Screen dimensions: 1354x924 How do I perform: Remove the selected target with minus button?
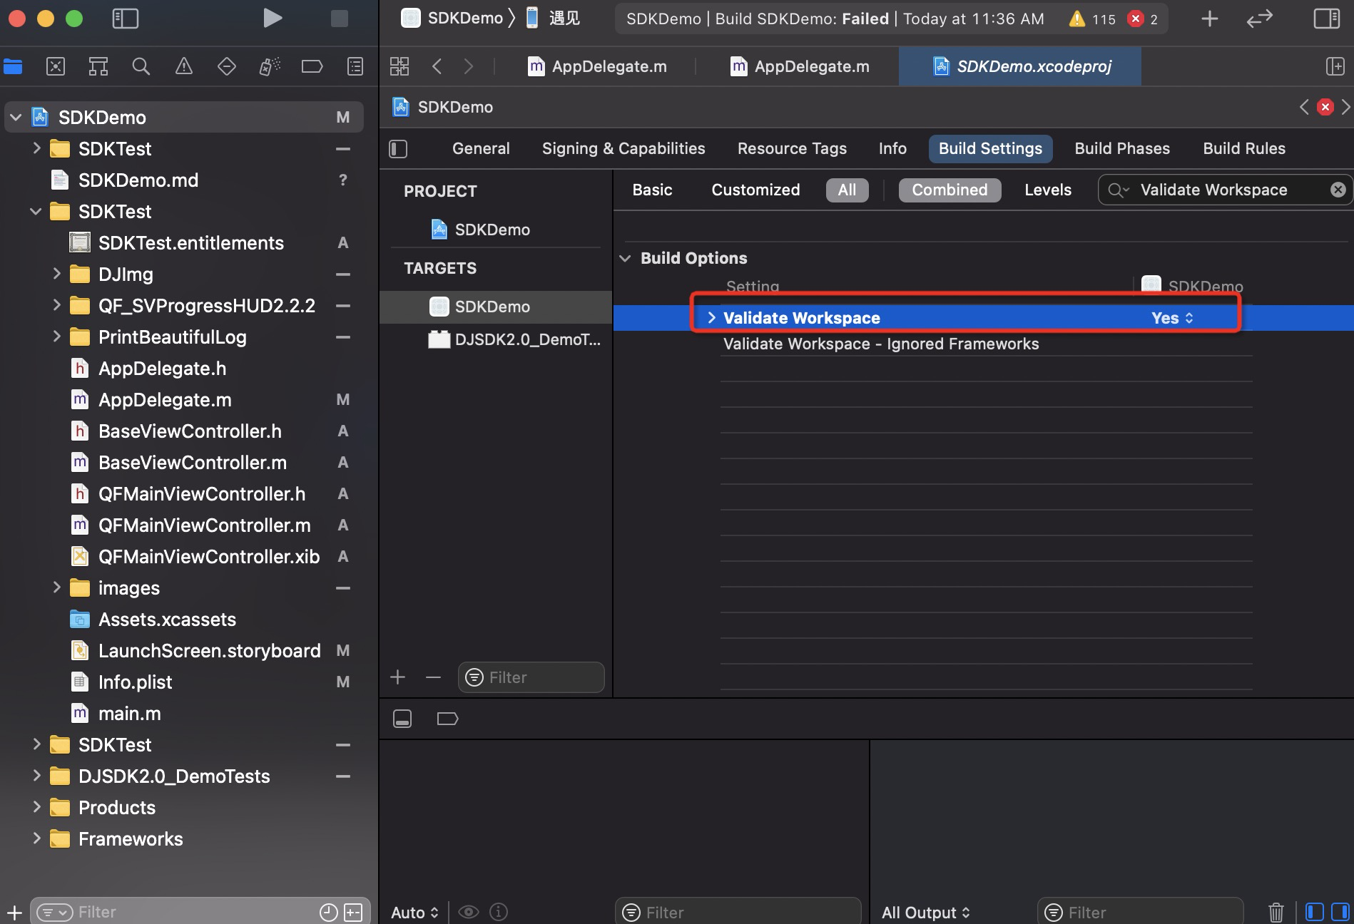pos(433,677)
